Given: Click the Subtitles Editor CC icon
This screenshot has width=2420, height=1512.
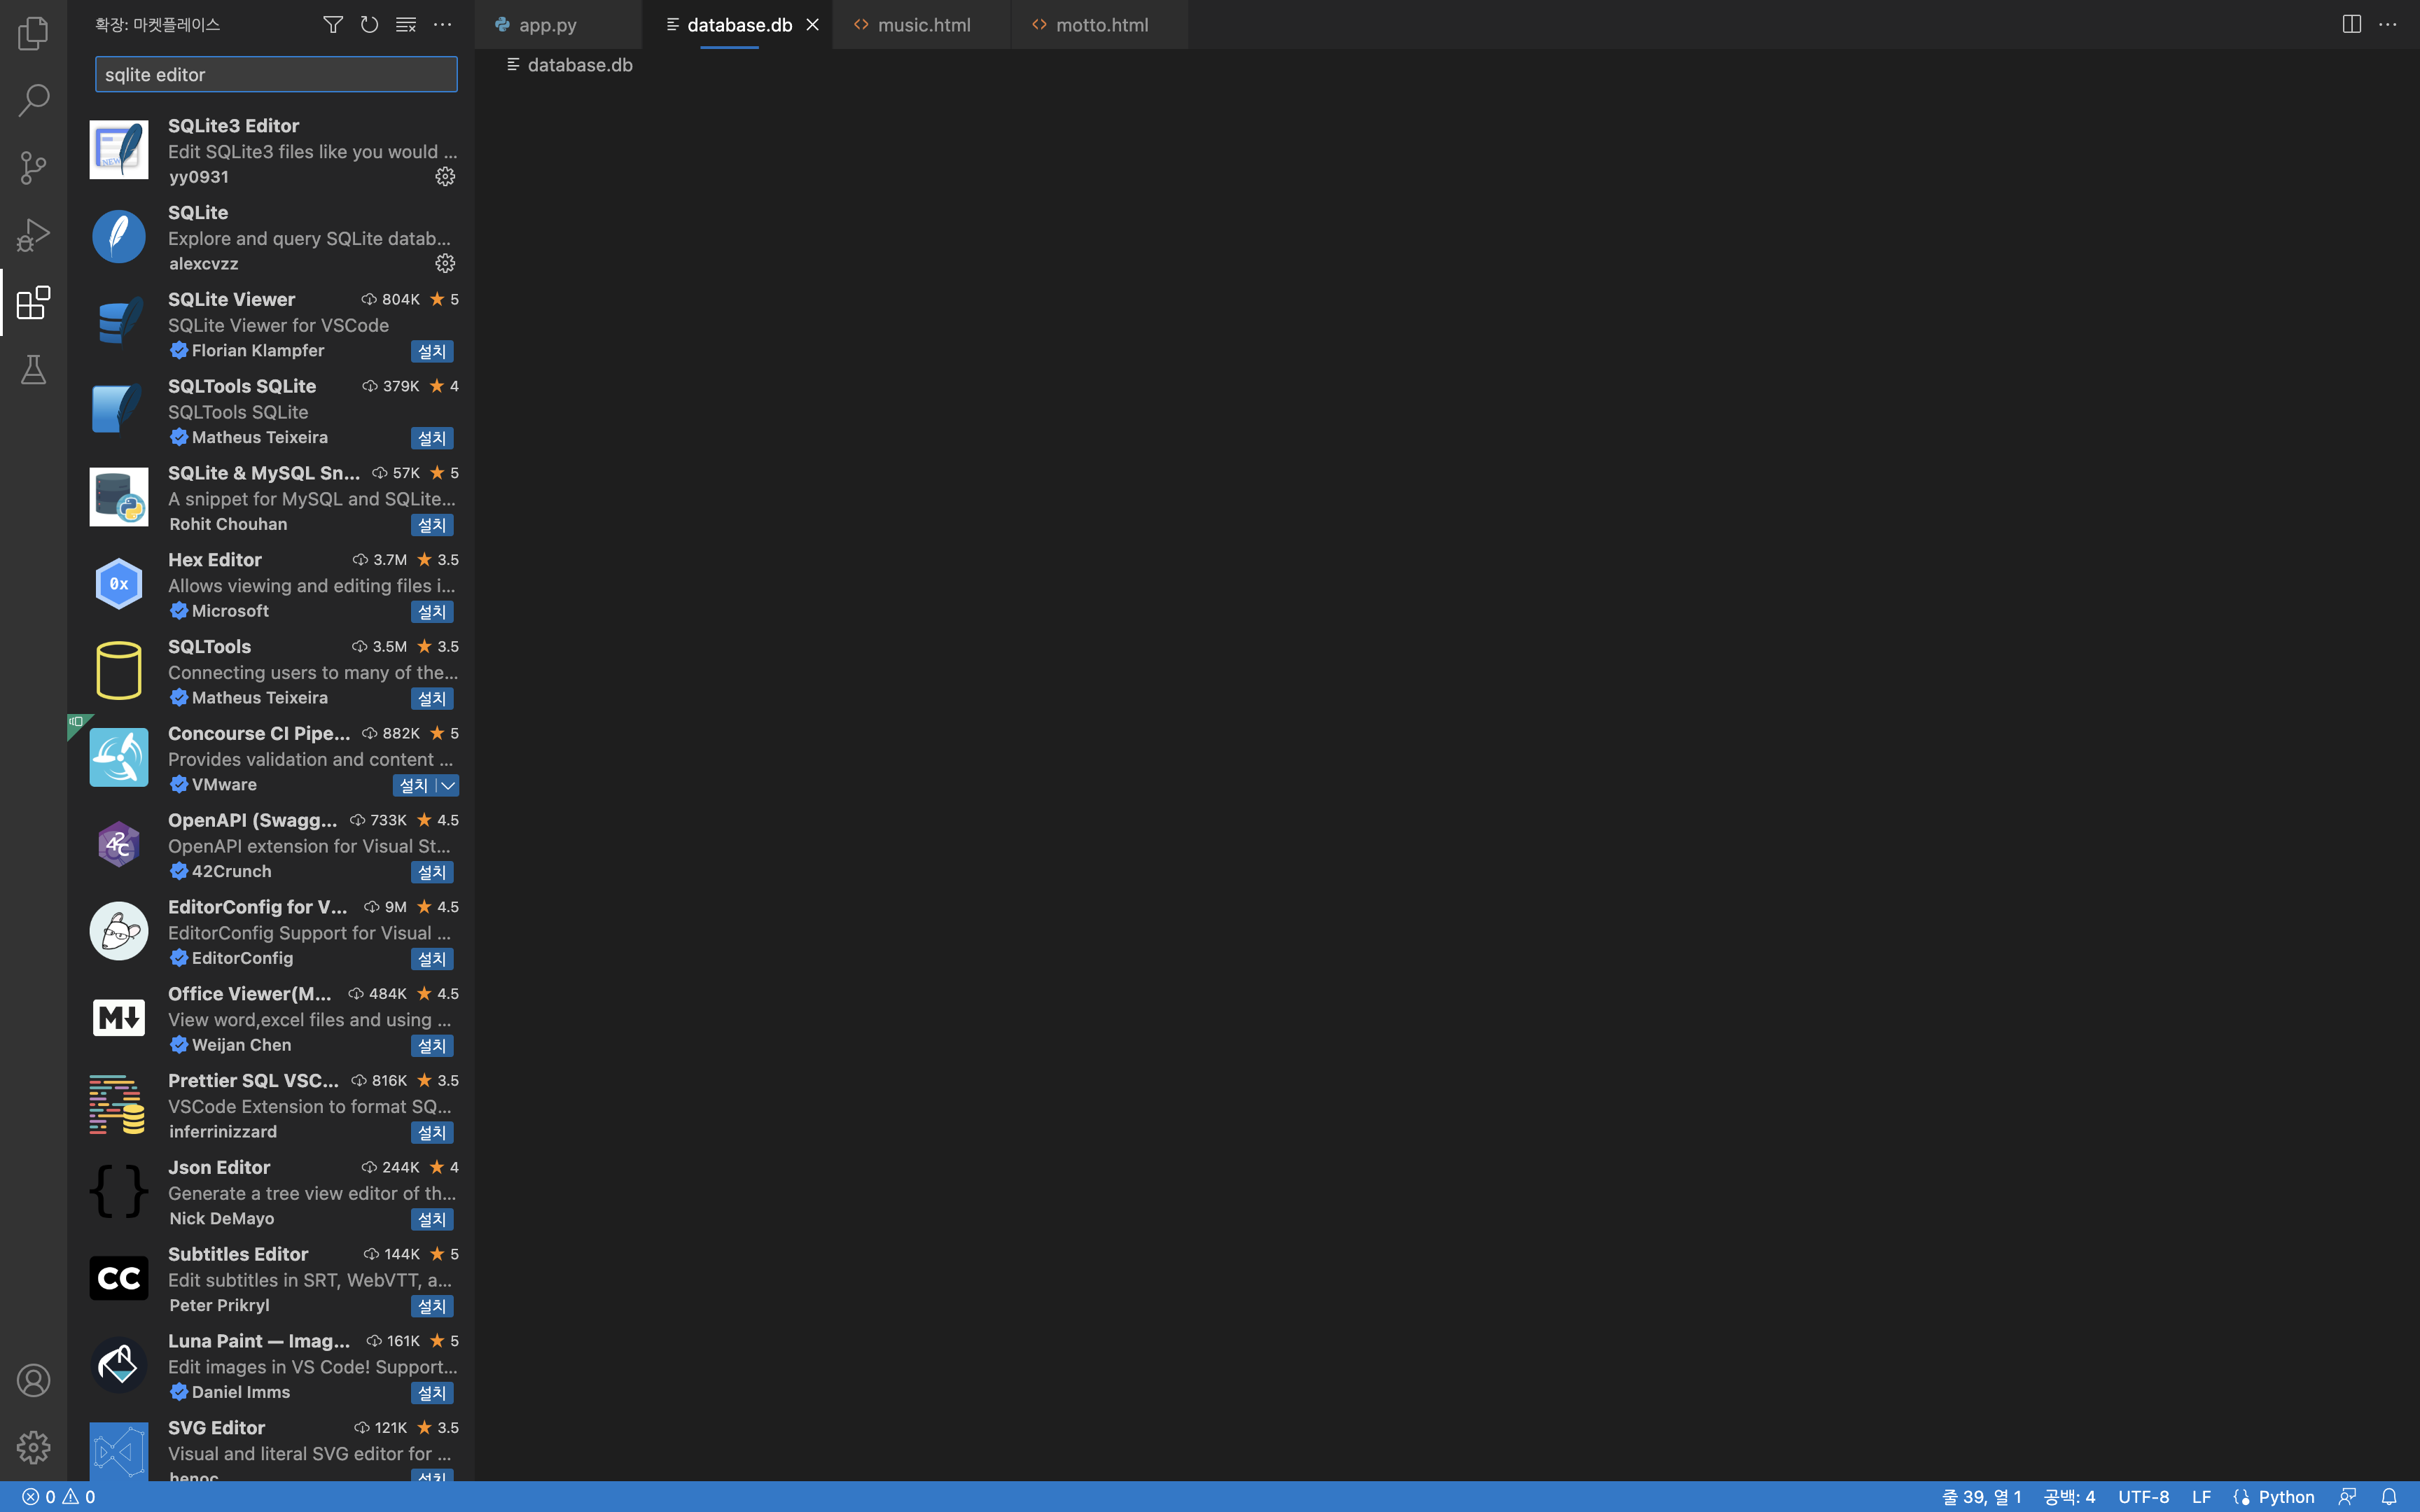Looking at the screenshot, I should point(119,1279).
